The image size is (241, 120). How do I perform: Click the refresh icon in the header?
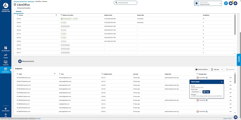(226, 3)
